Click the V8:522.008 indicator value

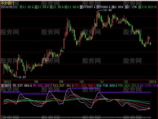41,86
